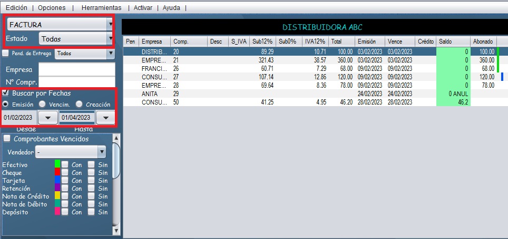The image size is (508, 239).
Task: Open the Opciones menu
Action: 52,8
